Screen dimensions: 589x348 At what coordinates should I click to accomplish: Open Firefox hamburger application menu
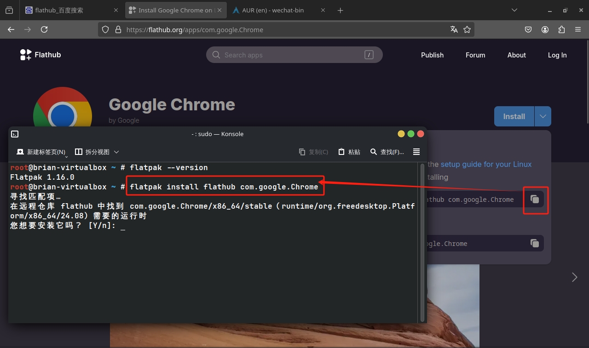click(578, 29)
